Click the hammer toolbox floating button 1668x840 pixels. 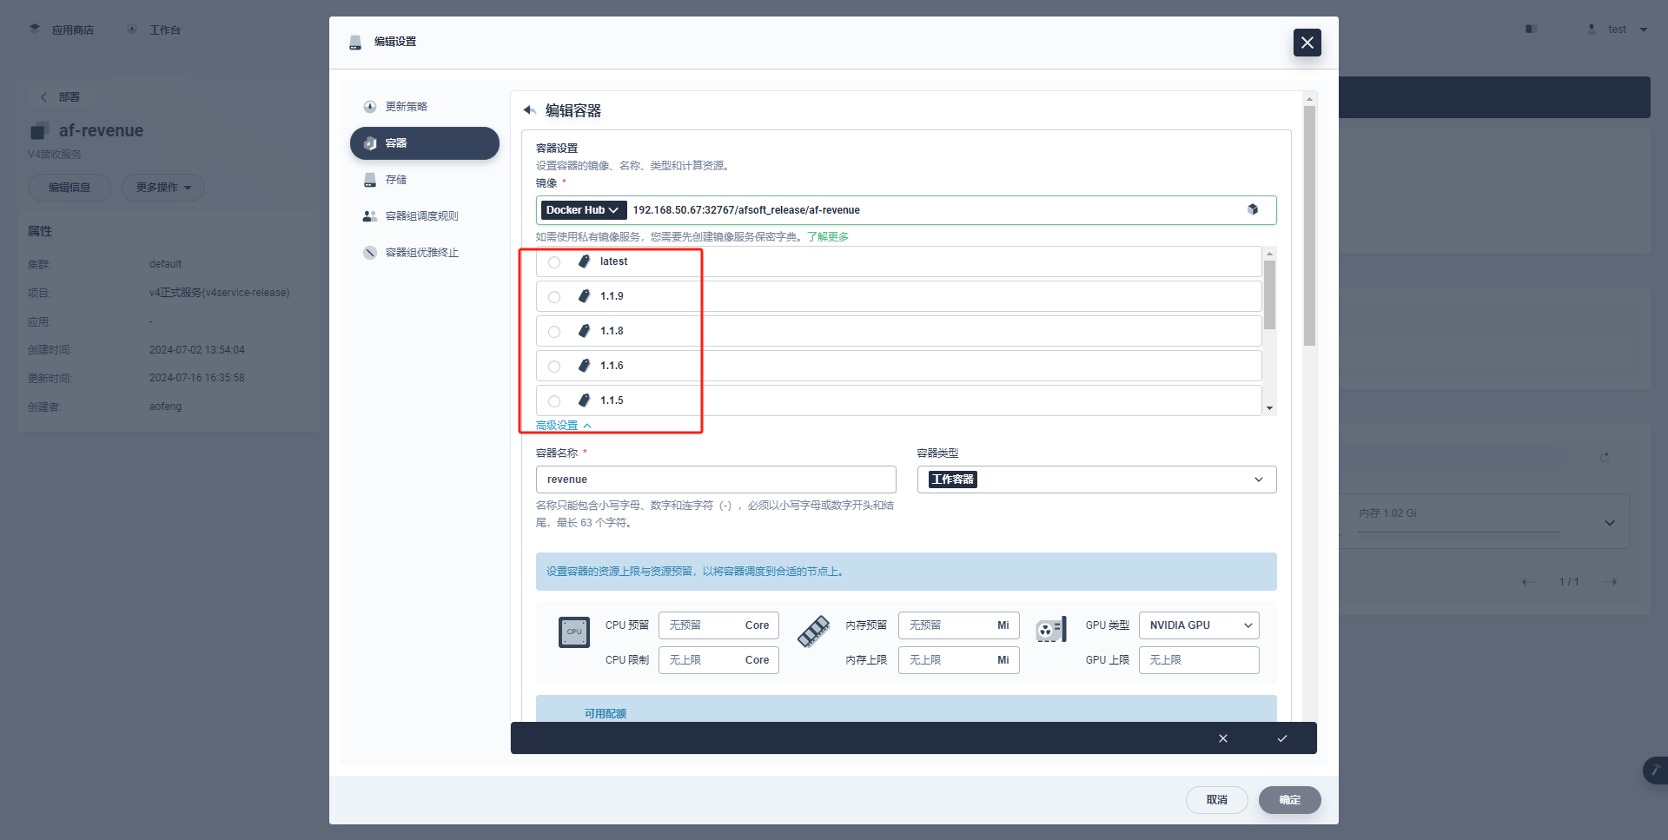tap(1656, 771)
